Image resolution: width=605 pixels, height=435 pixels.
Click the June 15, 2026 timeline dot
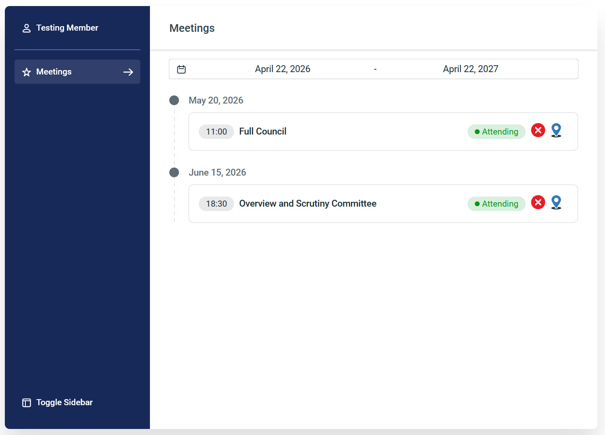[174, 172]
